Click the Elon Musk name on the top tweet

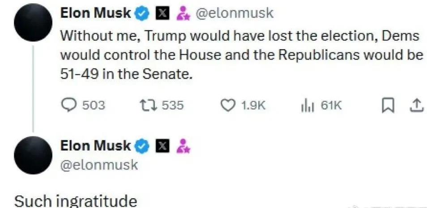pos(95,13)
